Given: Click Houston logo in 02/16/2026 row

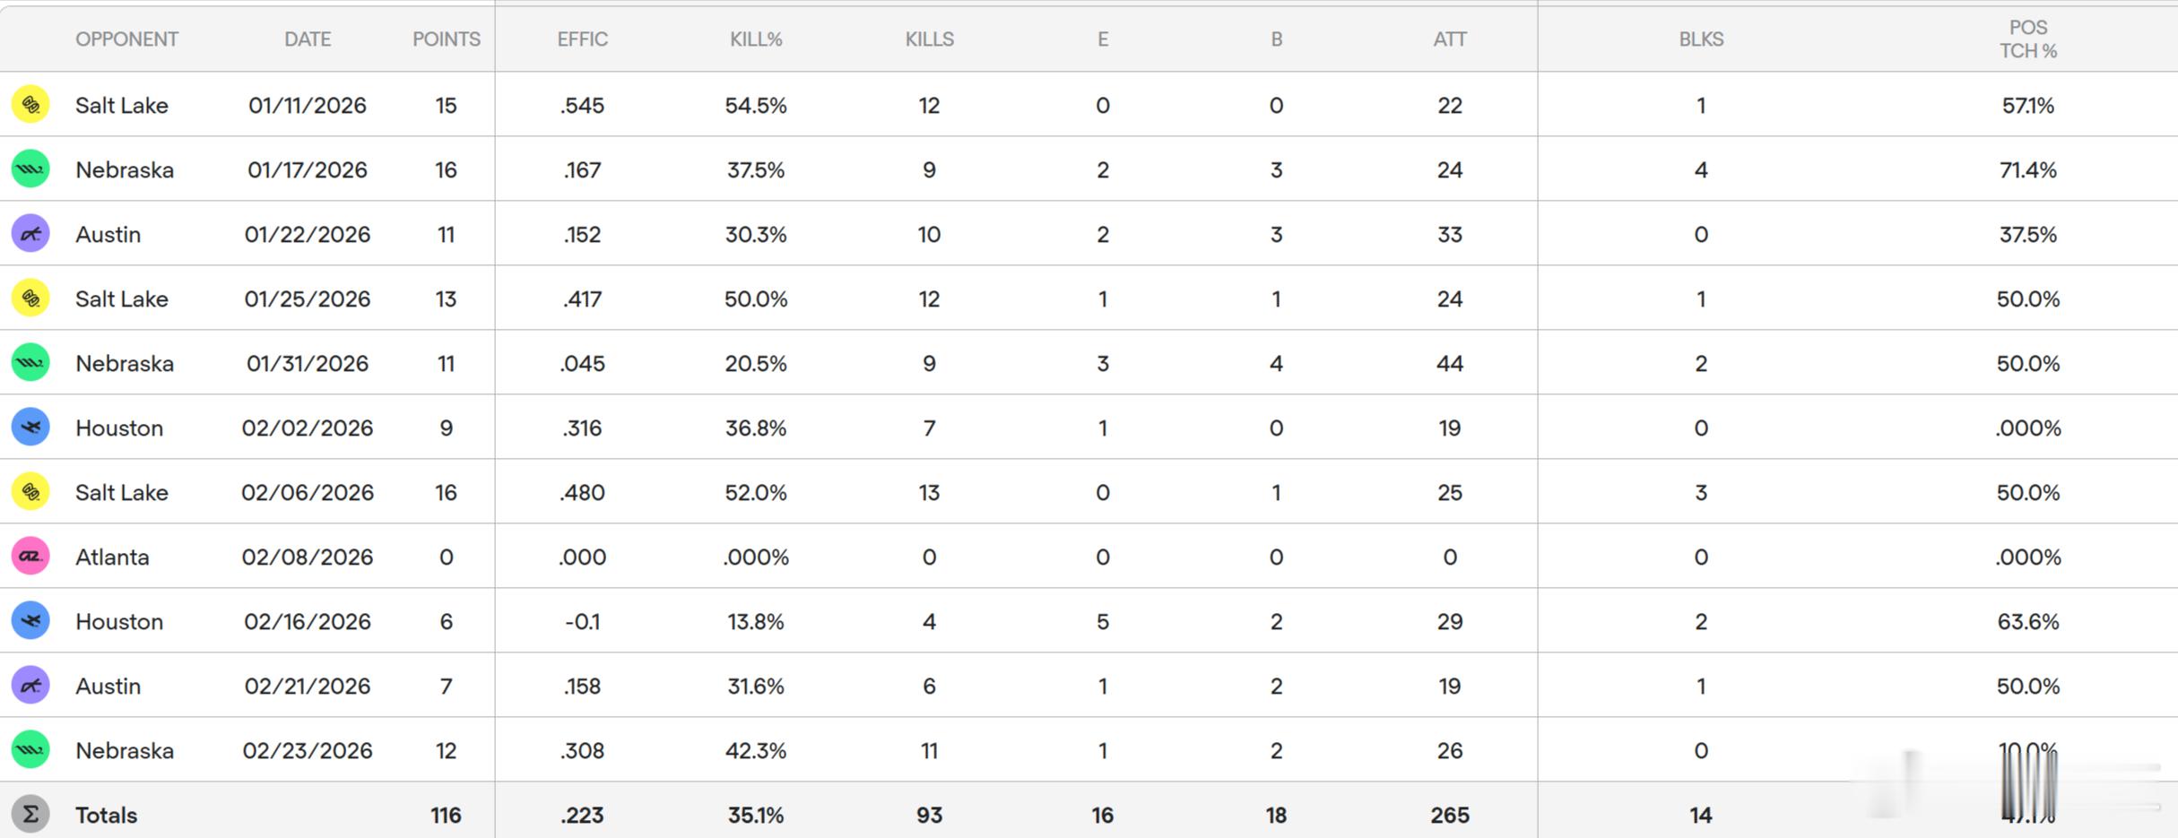Looking at the screenshot, I should tap(30, 621).
